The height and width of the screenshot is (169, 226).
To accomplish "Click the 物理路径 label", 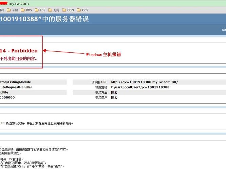I will (101, 87).
